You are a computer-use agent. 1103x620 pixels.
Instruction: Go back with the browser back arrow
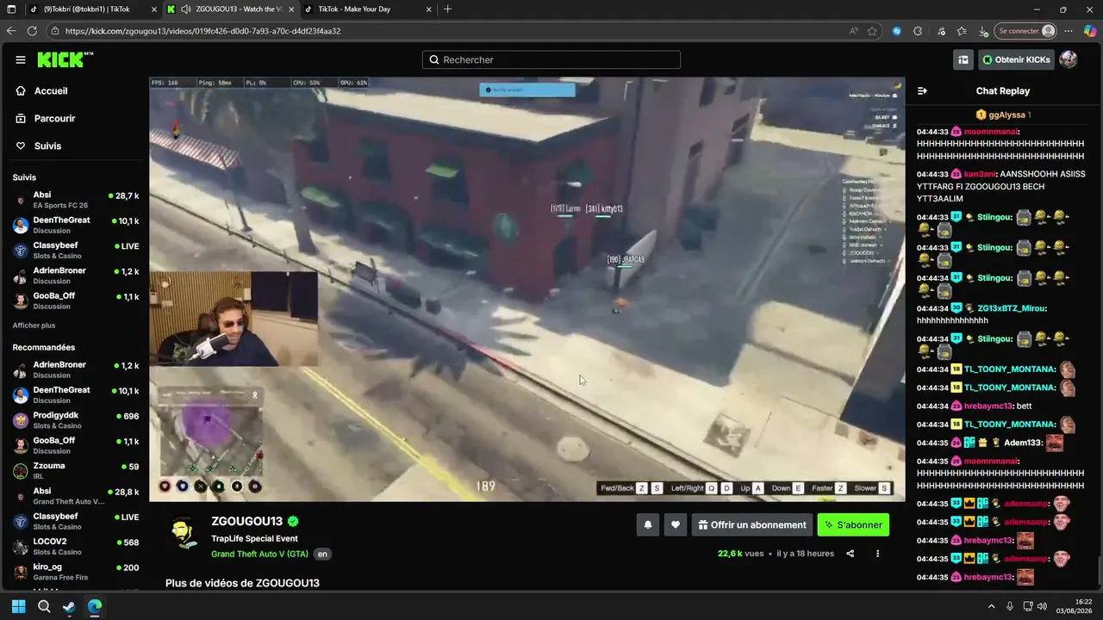11,31
